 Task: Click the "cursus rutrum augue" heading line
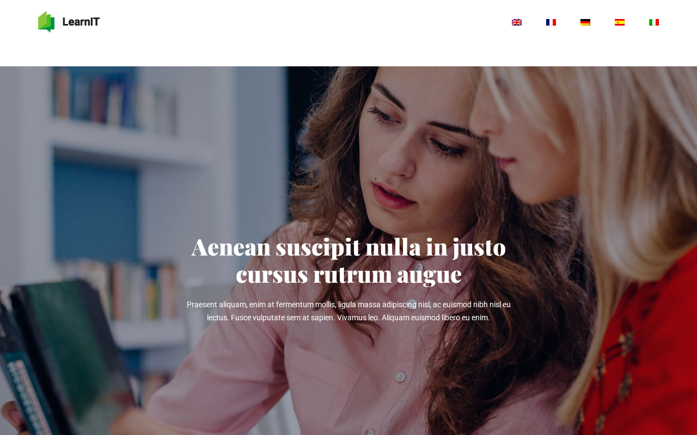[x=348, y=274]
